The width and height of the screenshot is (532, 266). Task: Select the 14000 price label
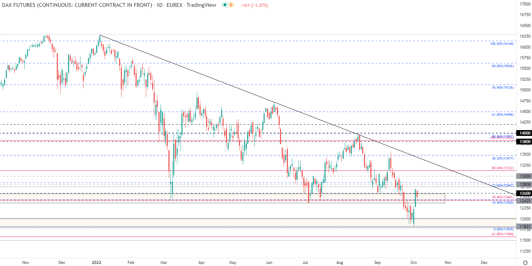(524, 133)
